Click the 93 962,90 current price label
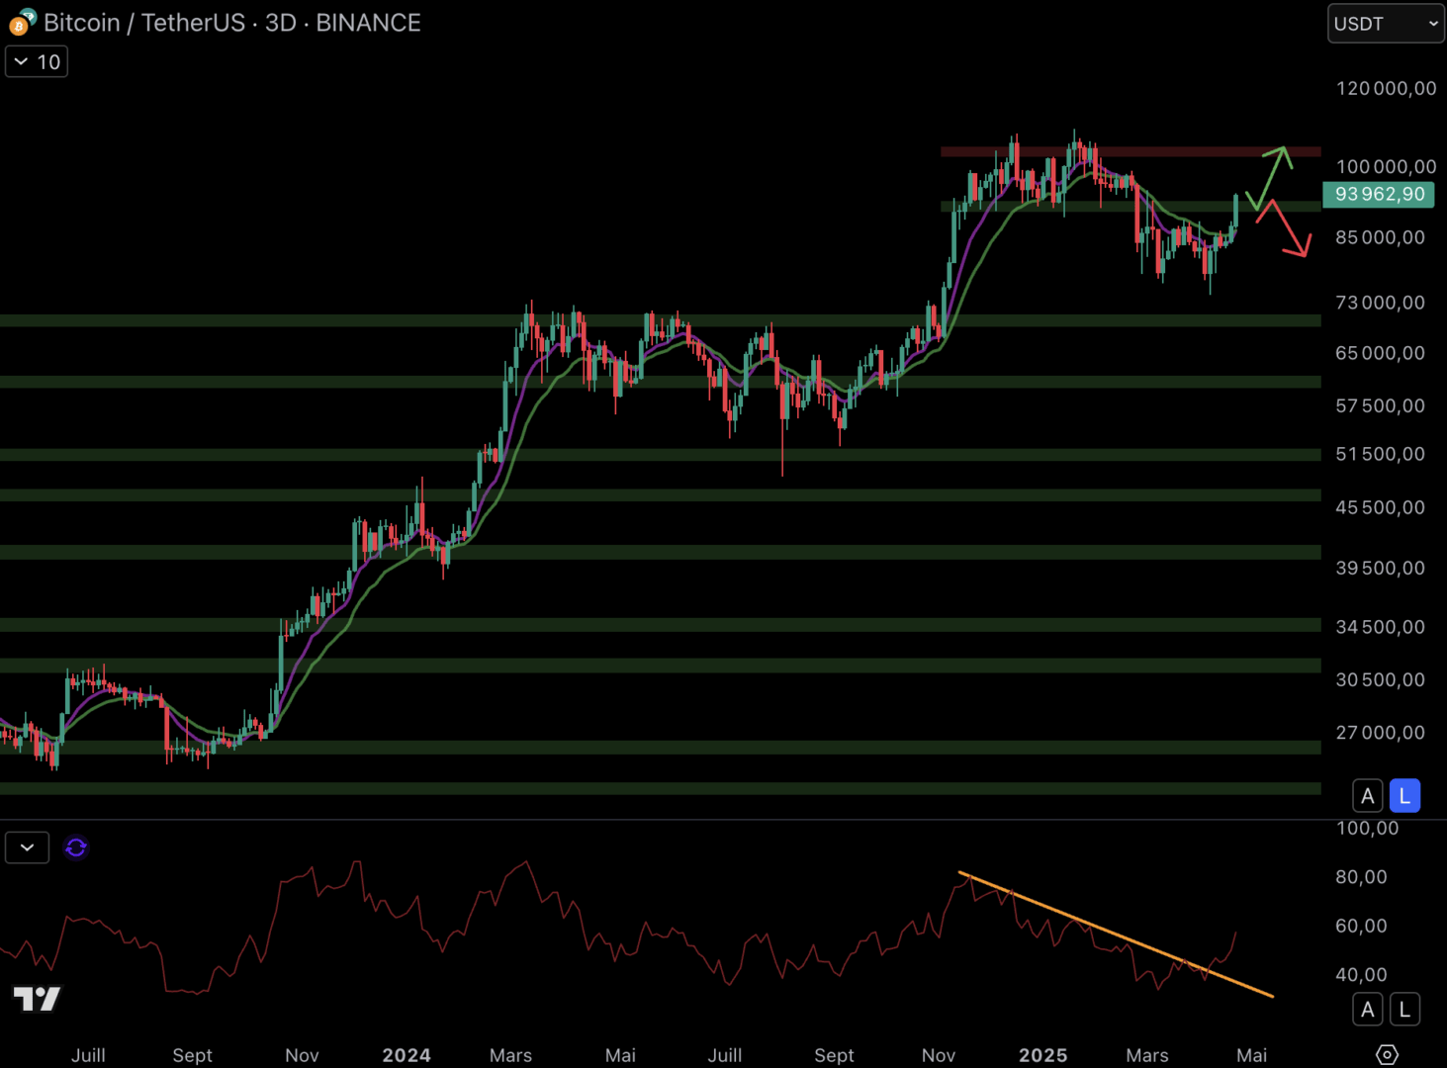Viewport: 1447px width, 1068px height. [1379, 194]
